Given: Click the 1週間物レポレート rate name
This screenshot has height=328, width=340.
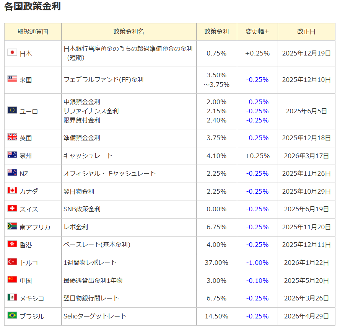Looking at the screenshot, I should [90, 263].
